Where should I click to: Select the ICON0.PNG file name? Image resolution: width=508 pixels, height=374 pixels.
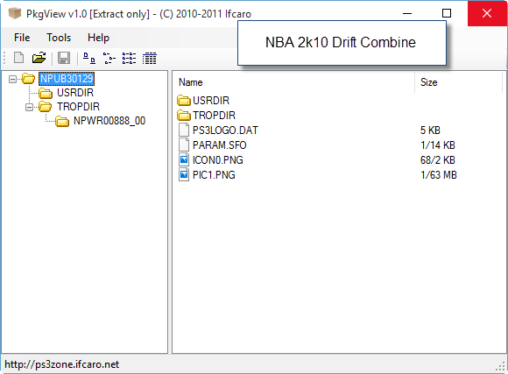(218, 160)
